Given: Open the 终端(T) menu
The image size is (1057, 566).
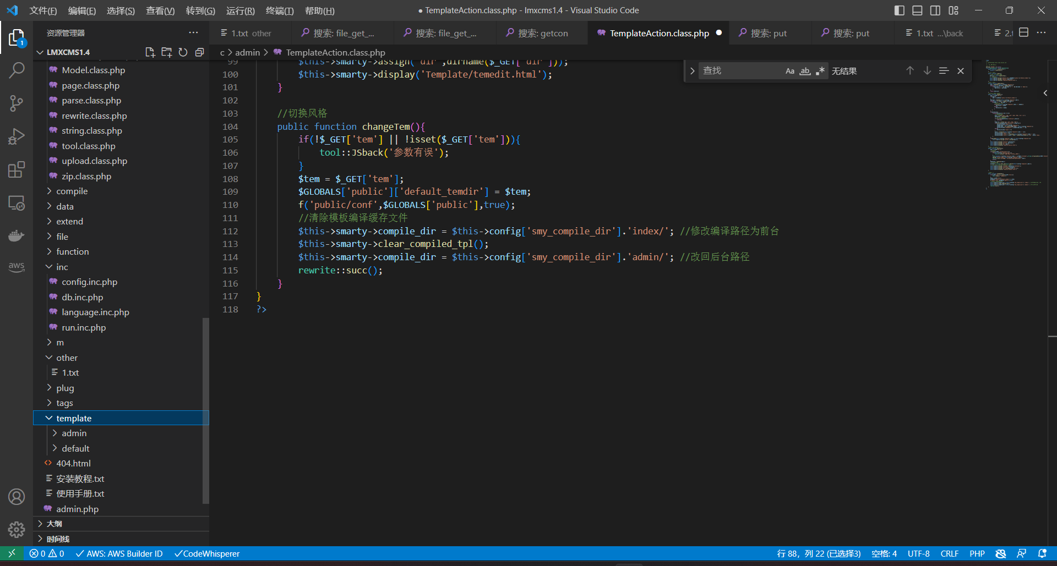Looking at the screenshot, I should tap(280, 10).
